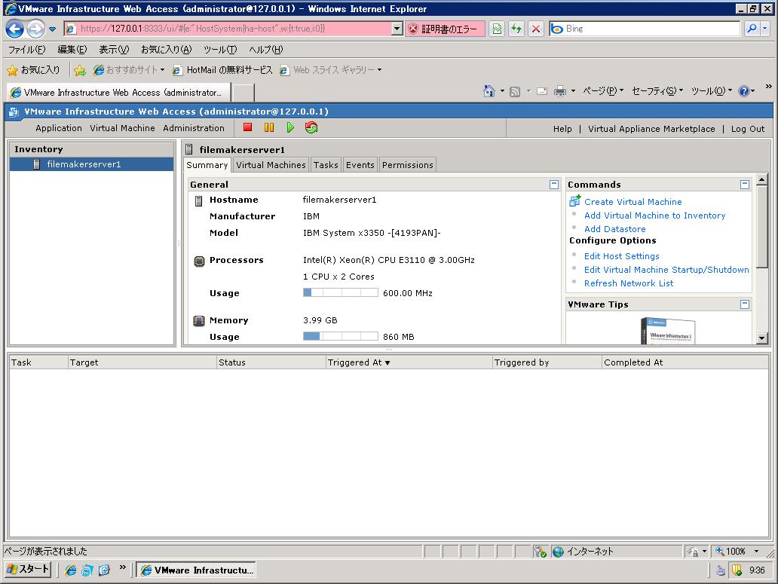This screenshot has height=584, width=778.
Task: Click the yellow Suspend pause icon
Action: click(x=269, y=127)
